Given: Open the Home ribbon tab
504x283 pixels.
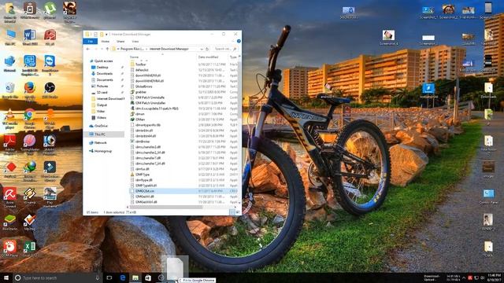Looking at the screenshot, I should pos(105,42).
